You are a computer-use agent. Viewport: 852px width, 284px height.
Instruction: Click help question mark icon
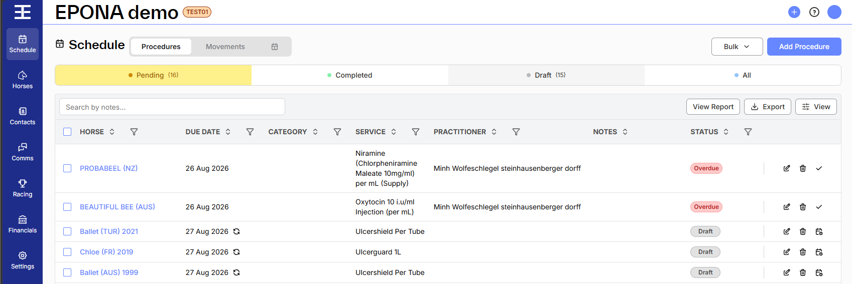coord(814,12)
